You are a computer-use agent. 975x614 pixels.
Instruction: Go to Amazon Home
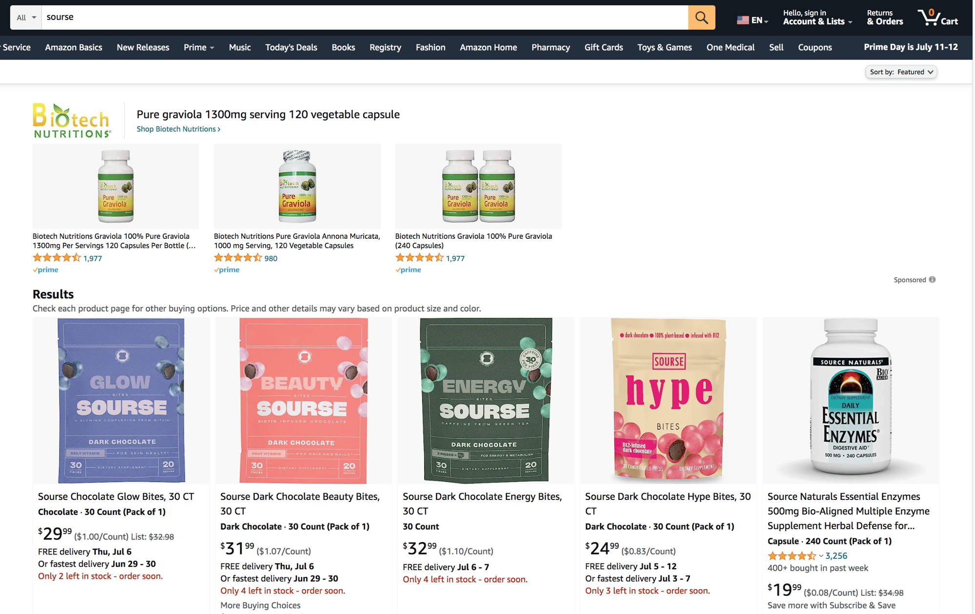point(488,47)
